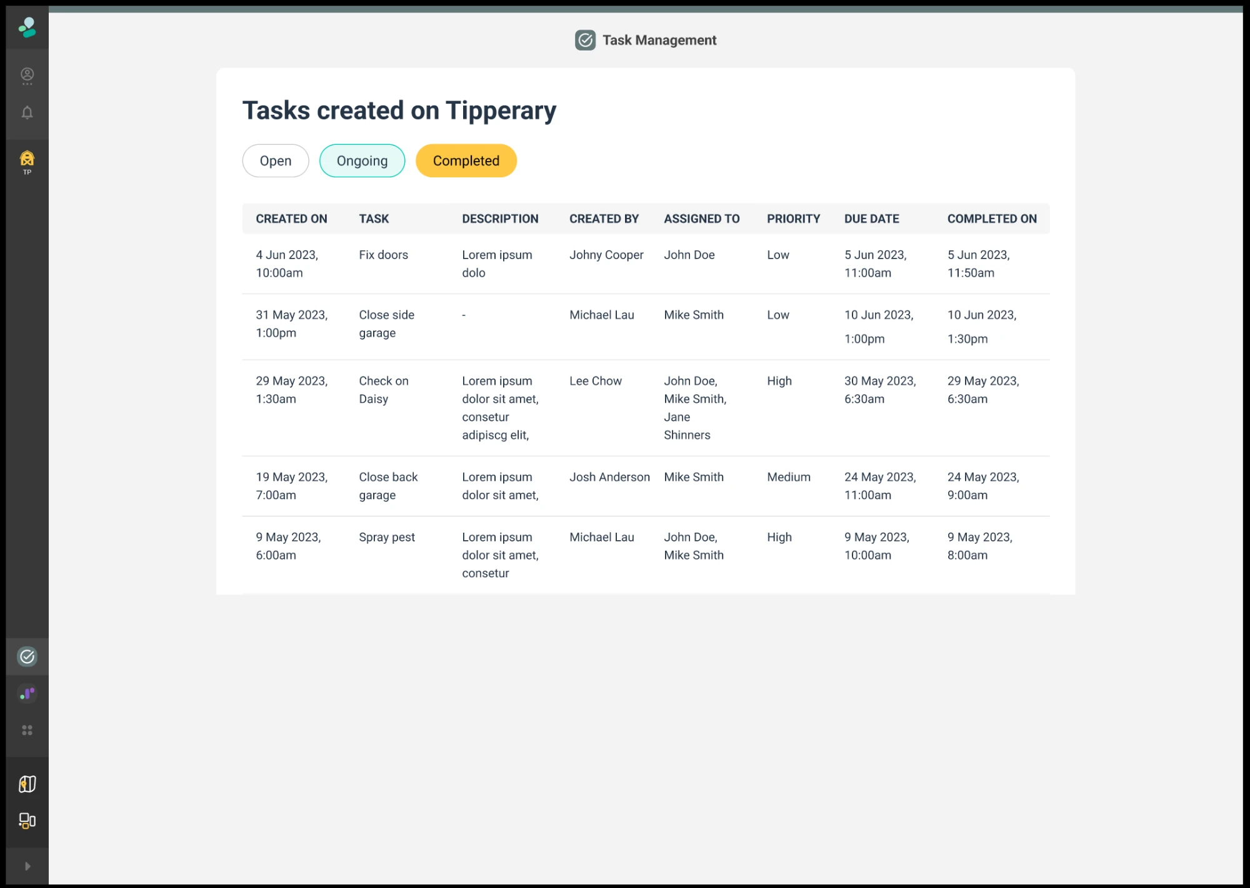Click the DUE DATE column header
The image size is (1250, 888).
tap(871, 219)
